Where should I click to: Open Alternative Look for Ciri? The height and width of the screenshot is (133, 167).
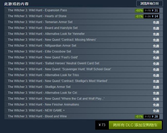click(x=83, y=93)
